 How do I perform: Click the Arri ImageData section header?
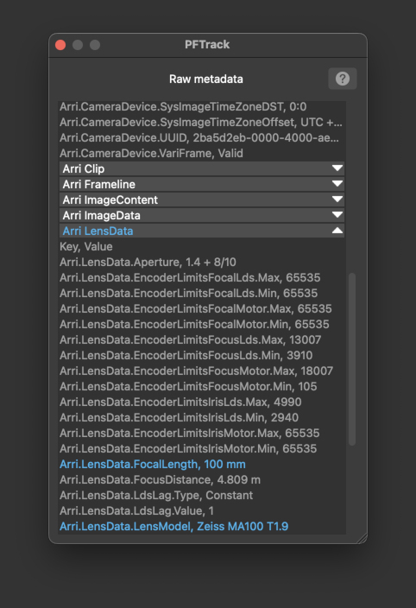point(202,215)
